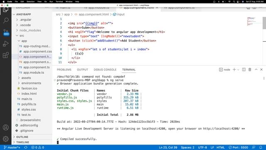Change encoding via UTF-8
The height and width of the screenshot is (150, 266).
coord(202,147)
